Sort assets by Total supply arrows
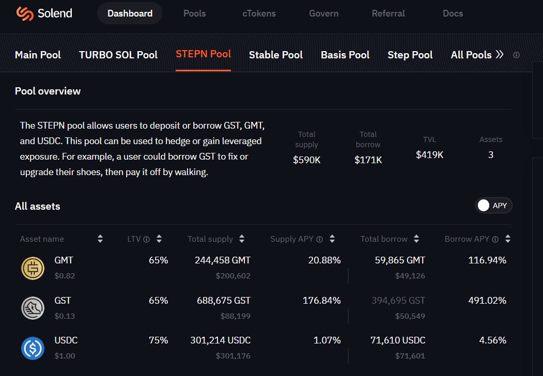Screen dimensions: 543x376 coord(242,239)
